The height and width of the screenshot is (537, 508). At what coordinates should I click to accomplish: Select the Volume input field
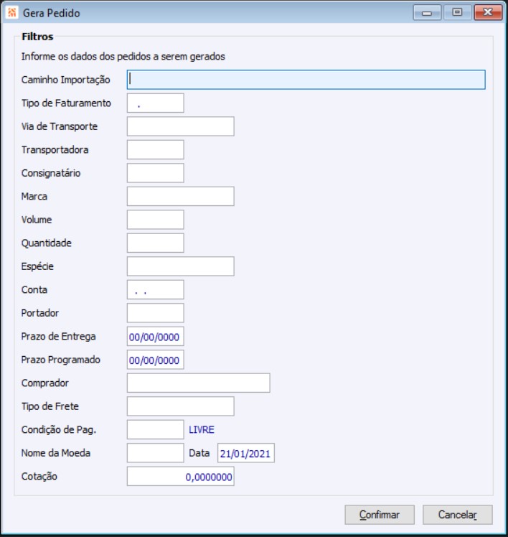(155, 220)
